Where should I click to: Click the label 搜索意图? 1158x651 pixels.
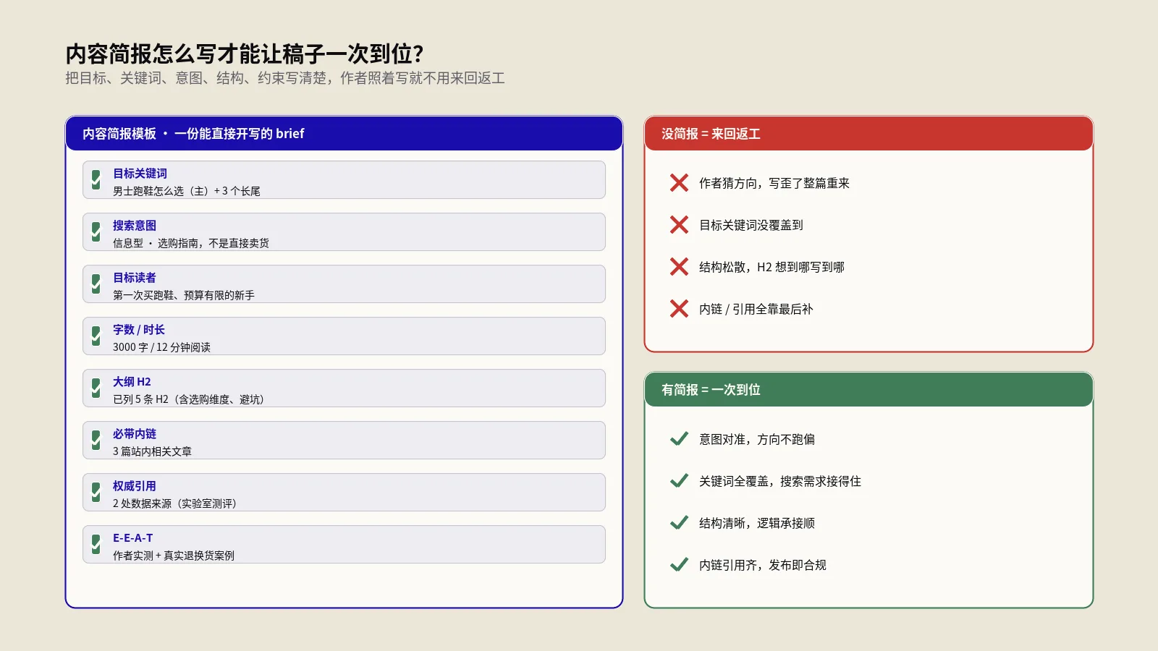click(135, 226)
